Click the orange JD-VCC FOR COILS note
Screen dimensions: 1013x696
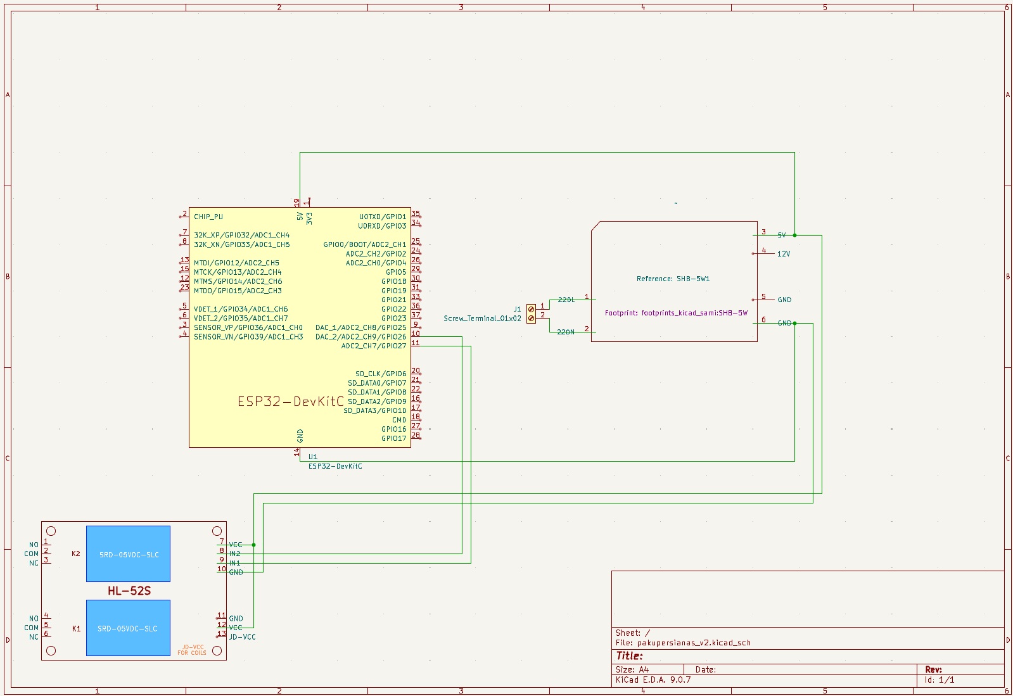click(192, 650)
